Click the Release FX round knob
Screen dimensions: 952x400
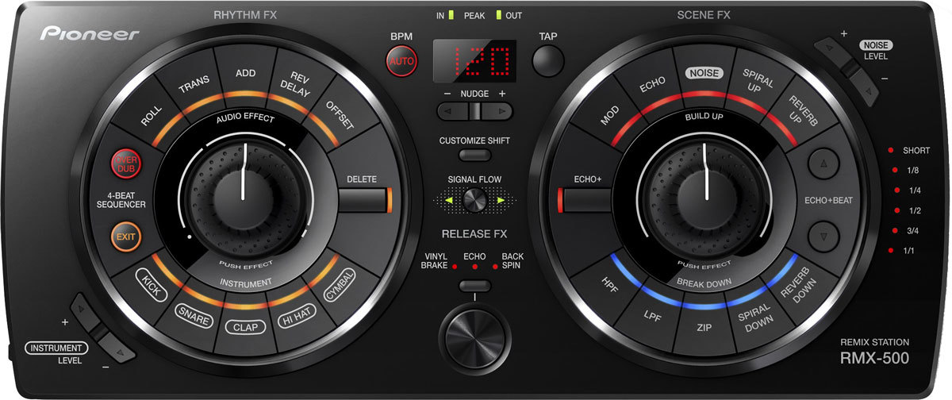click(x=474, y=329)
